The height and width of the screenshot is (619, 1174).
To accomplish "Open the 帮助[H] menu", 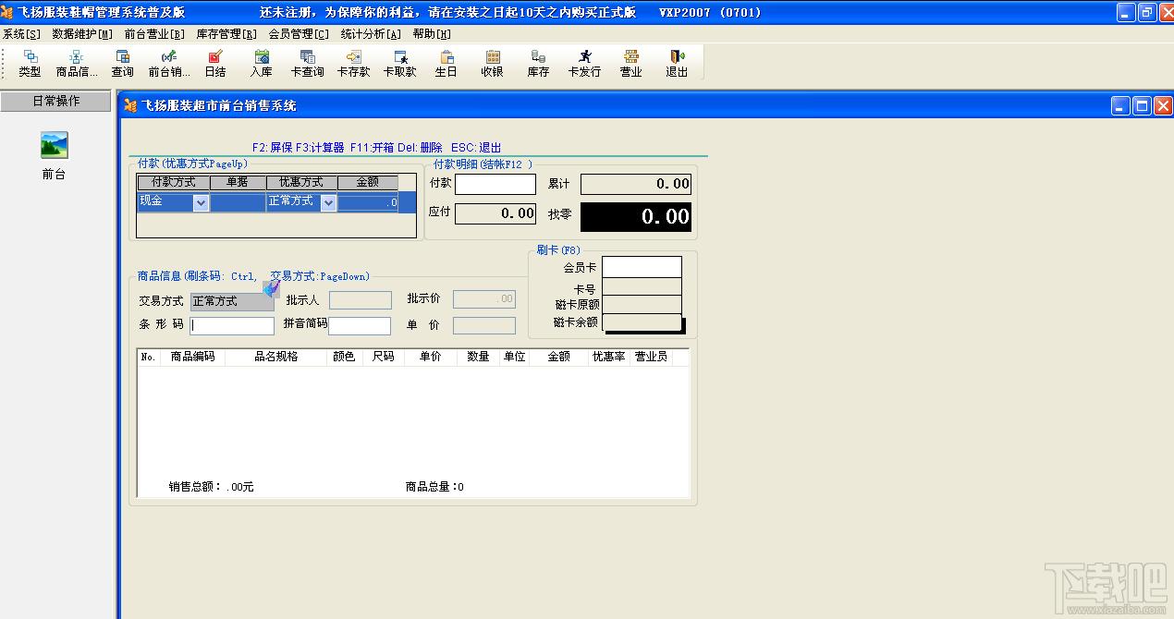I will (432, 34).
